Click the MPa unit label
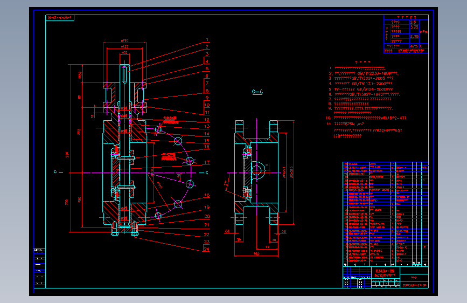The width and height of the screenshot is (467, 303). tap(423, 32)
